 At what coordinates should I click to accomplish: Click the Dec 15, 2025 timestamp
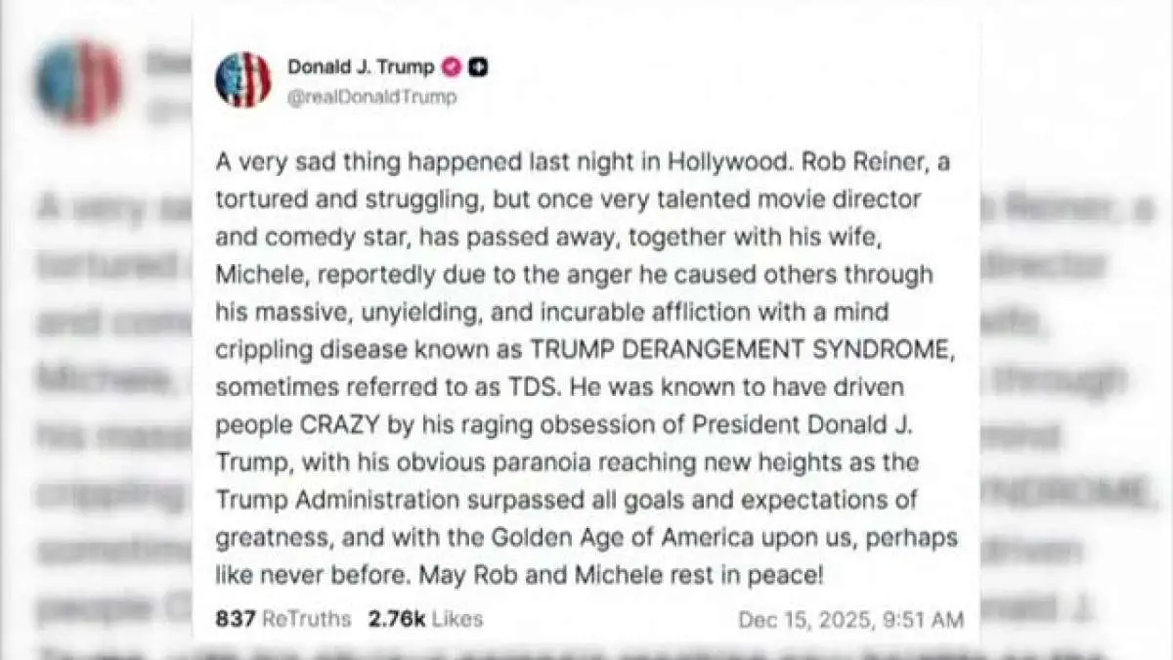click(x=850, y=620)
